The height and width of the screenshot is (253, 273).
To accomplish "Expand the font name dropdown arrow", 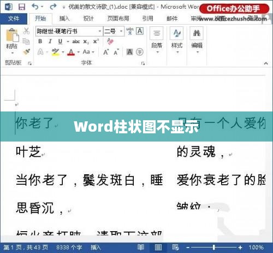I will 100,31.
